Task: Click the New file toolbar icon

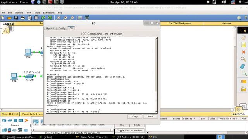Action: pos(3,18)
